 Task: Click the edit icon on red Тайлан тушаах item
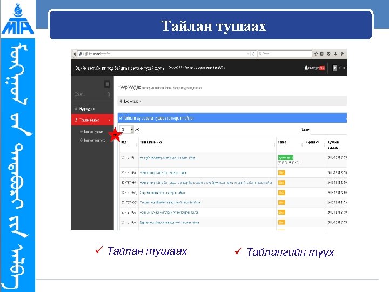tap(76, 120)
